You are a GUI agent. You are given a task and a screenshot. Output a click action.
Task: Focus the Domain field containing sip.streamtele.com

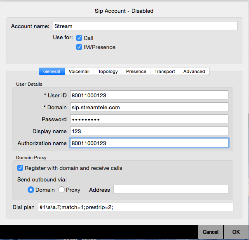[x=149, y=107]
